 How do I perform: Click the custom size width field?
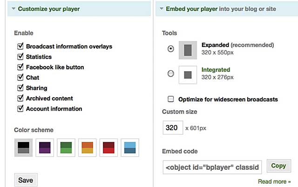pyautogui.click(x=173, y=127)
